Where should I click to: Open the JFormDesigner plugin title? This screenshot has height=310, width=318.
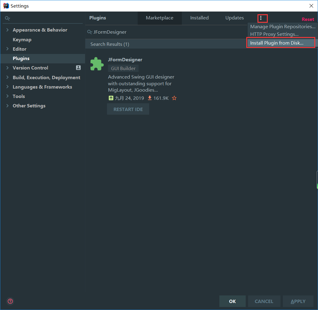click(x=125, y=60)
